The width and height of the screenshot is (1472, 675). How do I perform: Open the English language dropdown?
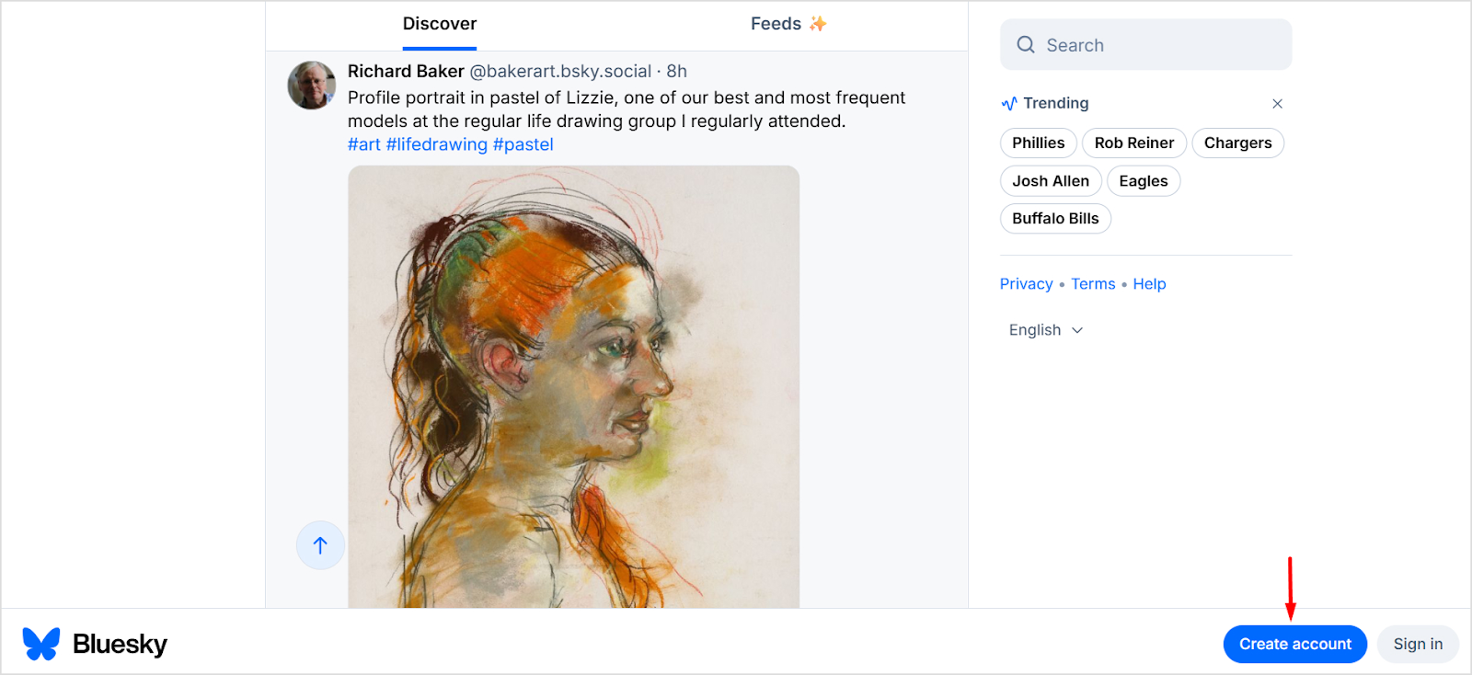click(1046, 330)
